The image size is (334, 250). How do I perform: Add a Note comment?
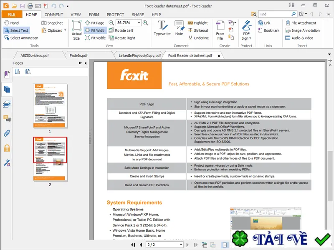(179, 28)
